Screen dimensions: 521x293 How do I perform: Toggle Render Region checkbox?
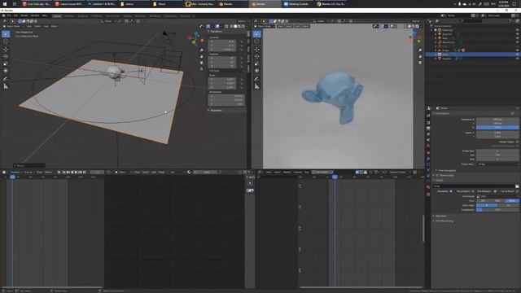[x=517, y=142]
